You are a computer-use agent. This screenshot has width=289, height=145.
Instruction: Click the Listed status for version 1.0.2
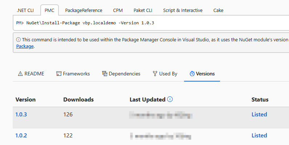click(x=259, y=136)
